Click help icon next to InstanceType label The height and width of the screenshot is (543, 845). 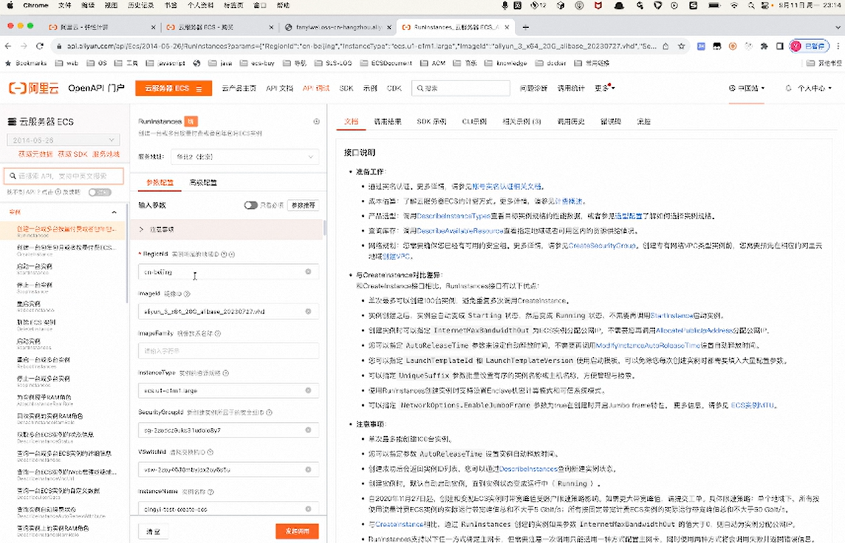pyautogui.click(x=226, y=373)
